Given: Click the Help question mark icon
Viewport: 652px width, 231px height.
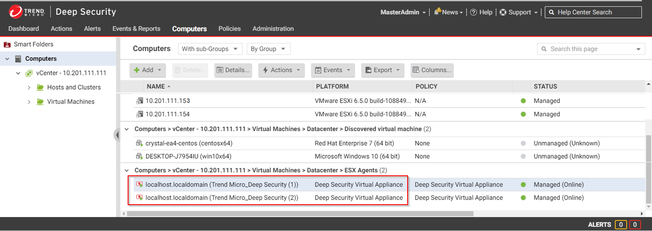Looking at the screenshot, I should tap(473, 13).
